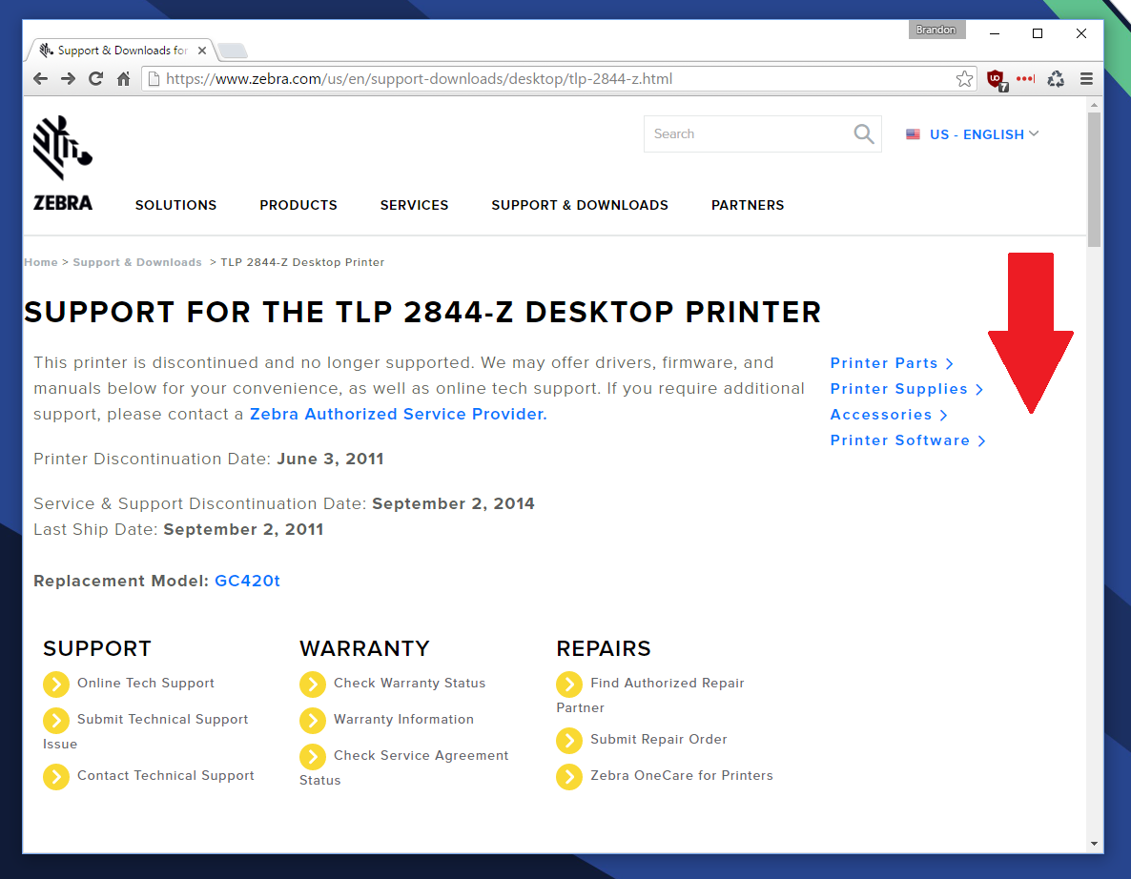Click the page info icon in address bar
The height and width of the screenshot is (879, 1131).
pos(153,78)
